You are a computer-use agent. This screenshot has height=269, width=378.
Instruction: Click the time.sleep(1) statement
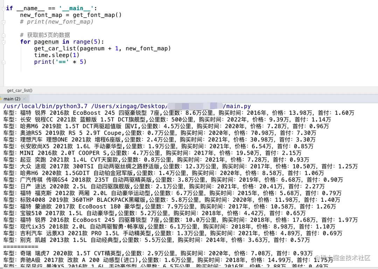pos(57,55)
